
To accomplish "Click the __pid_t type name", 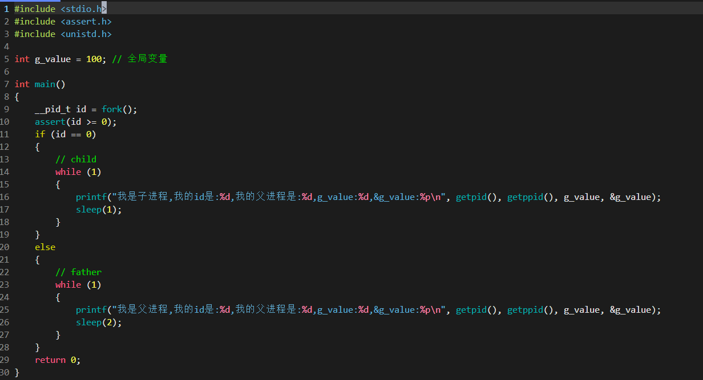I will [x=52, y=109].
